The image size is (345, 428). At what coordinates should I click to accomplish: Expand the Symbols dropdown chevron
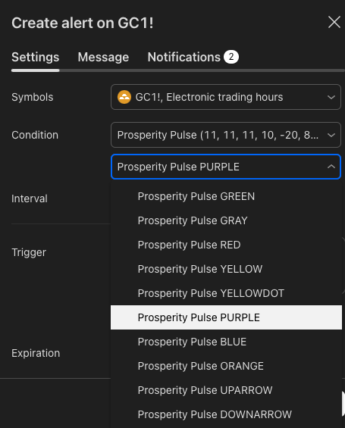[331, 97]
